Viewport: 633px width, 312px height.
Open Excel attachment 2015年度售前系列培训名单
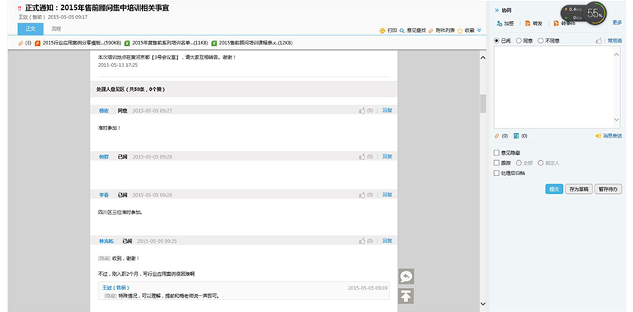tap(166, 43)
